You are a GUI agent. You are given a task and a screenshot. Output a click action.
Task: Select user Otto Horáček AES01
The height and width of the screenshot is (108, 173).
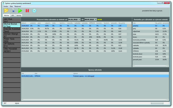point(12,50)
